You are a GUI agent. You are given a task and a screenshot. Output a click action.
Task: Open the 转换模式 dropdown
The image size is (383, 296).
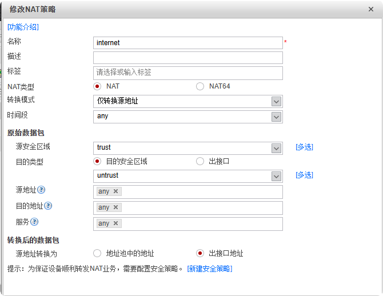(276, 101)
